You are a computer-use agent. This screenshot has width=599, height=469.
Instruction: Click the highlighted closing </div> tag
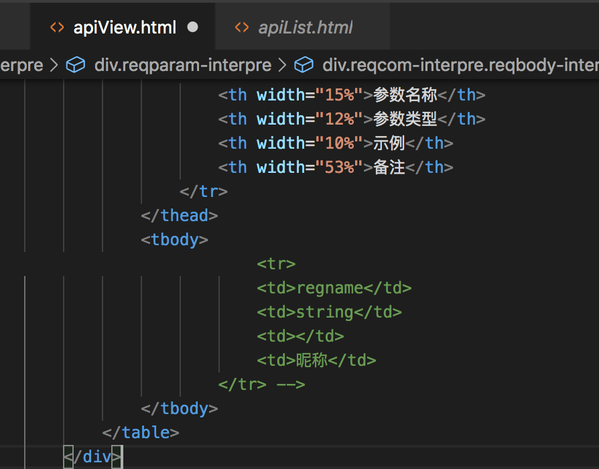(93, 457)
